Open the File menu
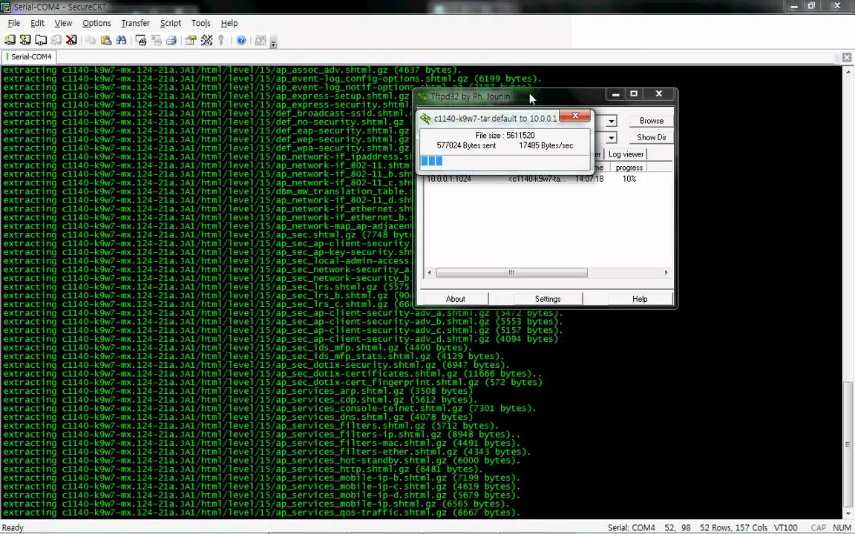Screen dimensions: 855x534 click(x=13, y=23)
